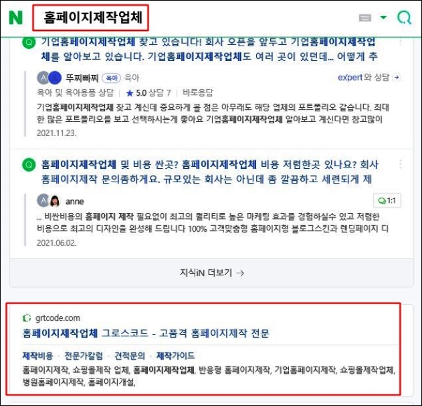422x406 pixels.
Task: Click the expert와 상담 arrow link
Action: [x=368, y=77]
